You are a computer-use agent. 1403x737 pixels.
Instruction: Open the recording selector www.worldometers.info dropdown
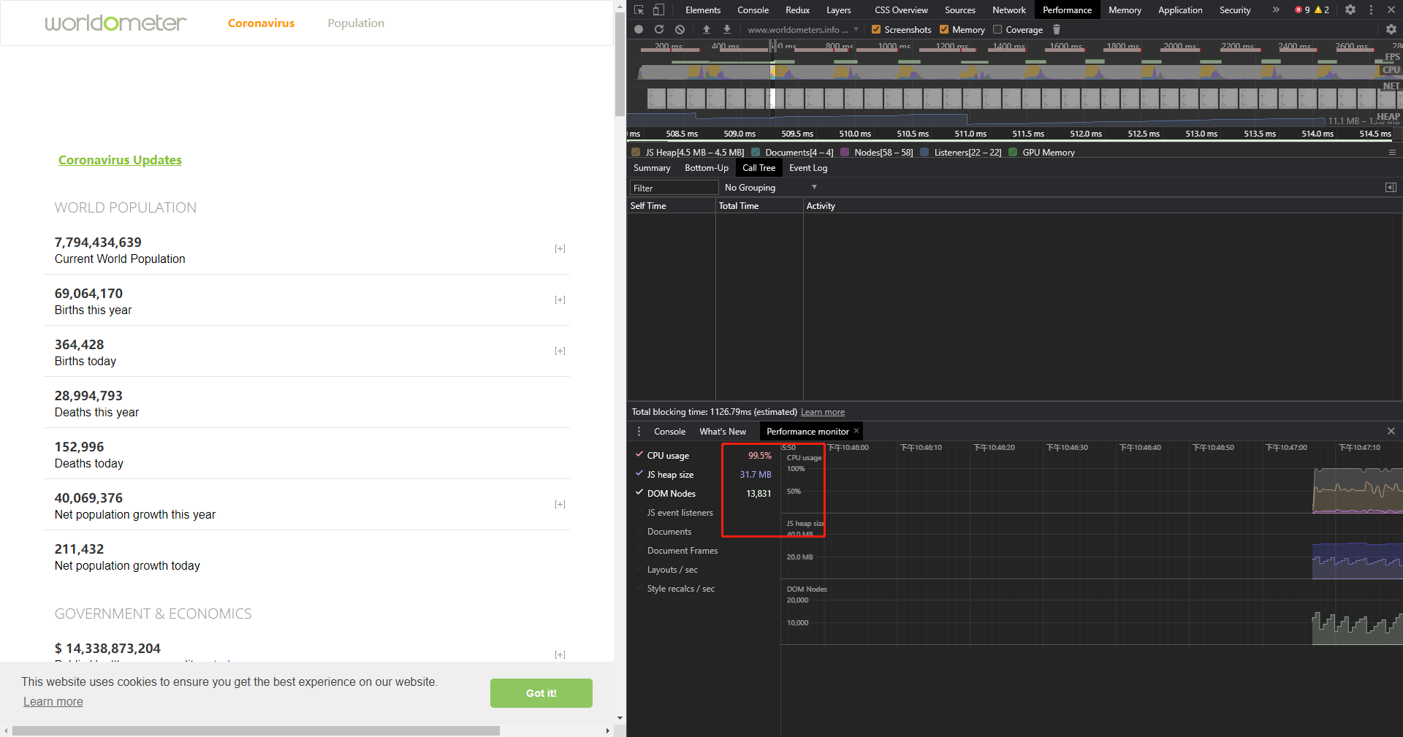click(802, 30)
